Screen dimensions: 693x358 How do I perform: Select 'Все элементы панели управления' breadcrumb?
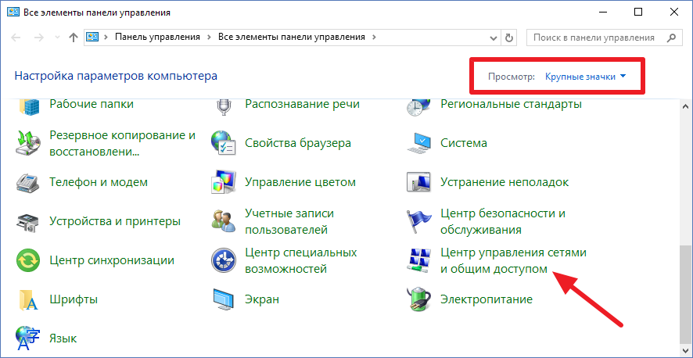coord(291,37)
